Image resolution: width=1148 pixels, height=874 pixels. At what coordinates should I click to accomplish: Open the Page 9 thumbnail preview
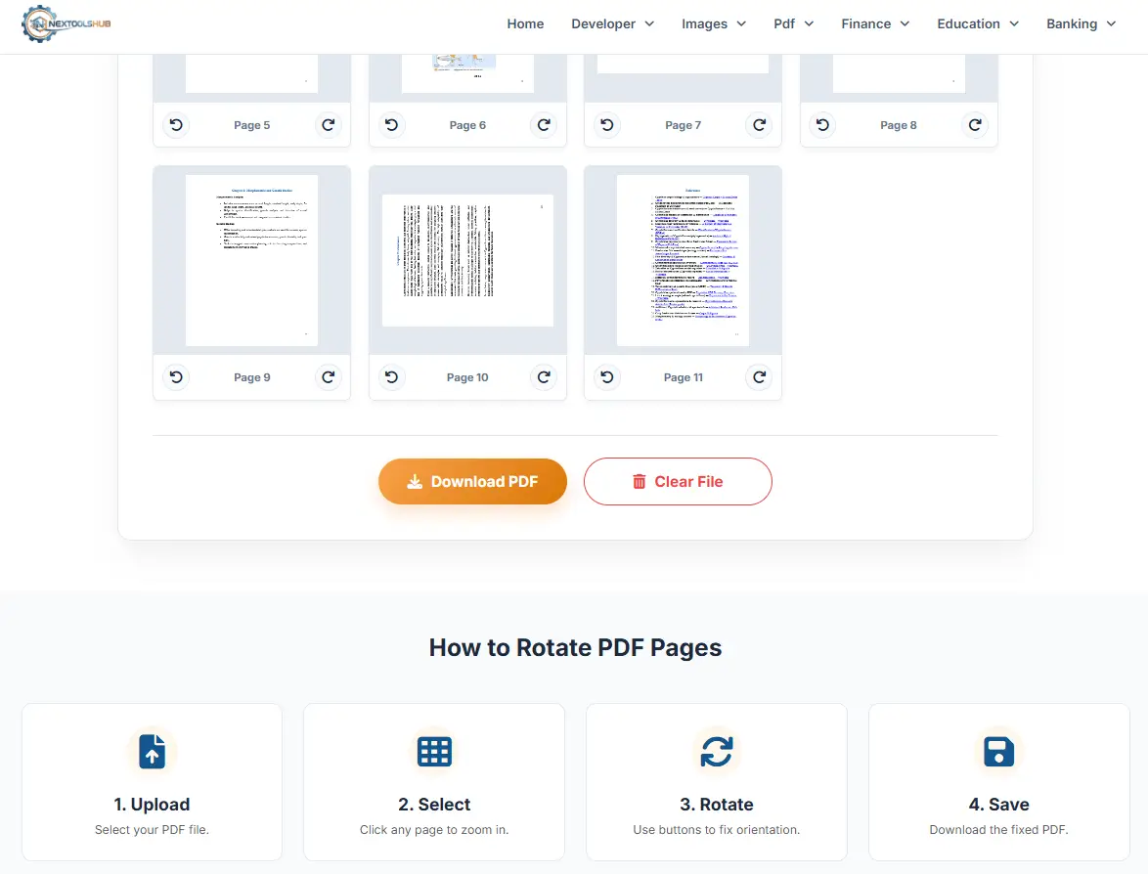[x=251, y=260]
